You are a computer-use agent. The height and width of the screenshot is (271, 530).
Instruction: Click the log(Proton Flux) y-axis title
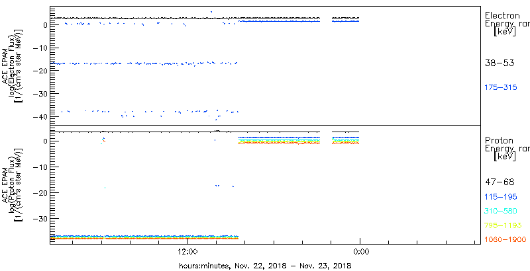13,184
